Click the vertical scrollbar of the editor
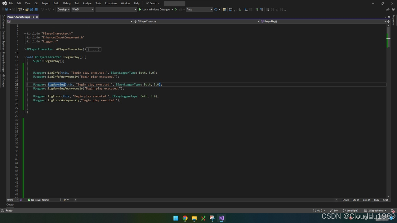This screenshot has width=397, height=223. 388,124
